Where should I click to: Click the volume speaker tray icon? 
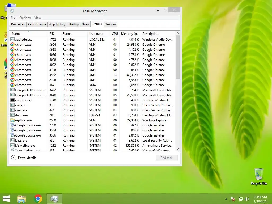pos(247,199)
